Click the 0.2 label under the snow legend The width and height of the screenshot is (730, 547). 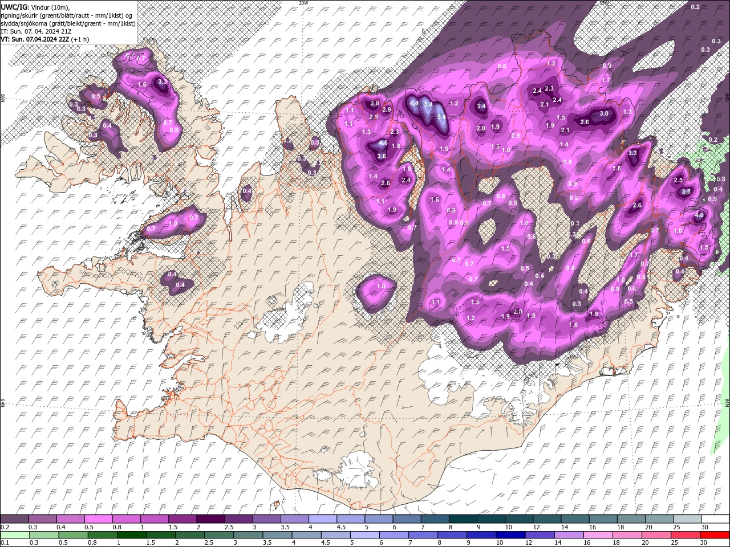pos(5,527)
